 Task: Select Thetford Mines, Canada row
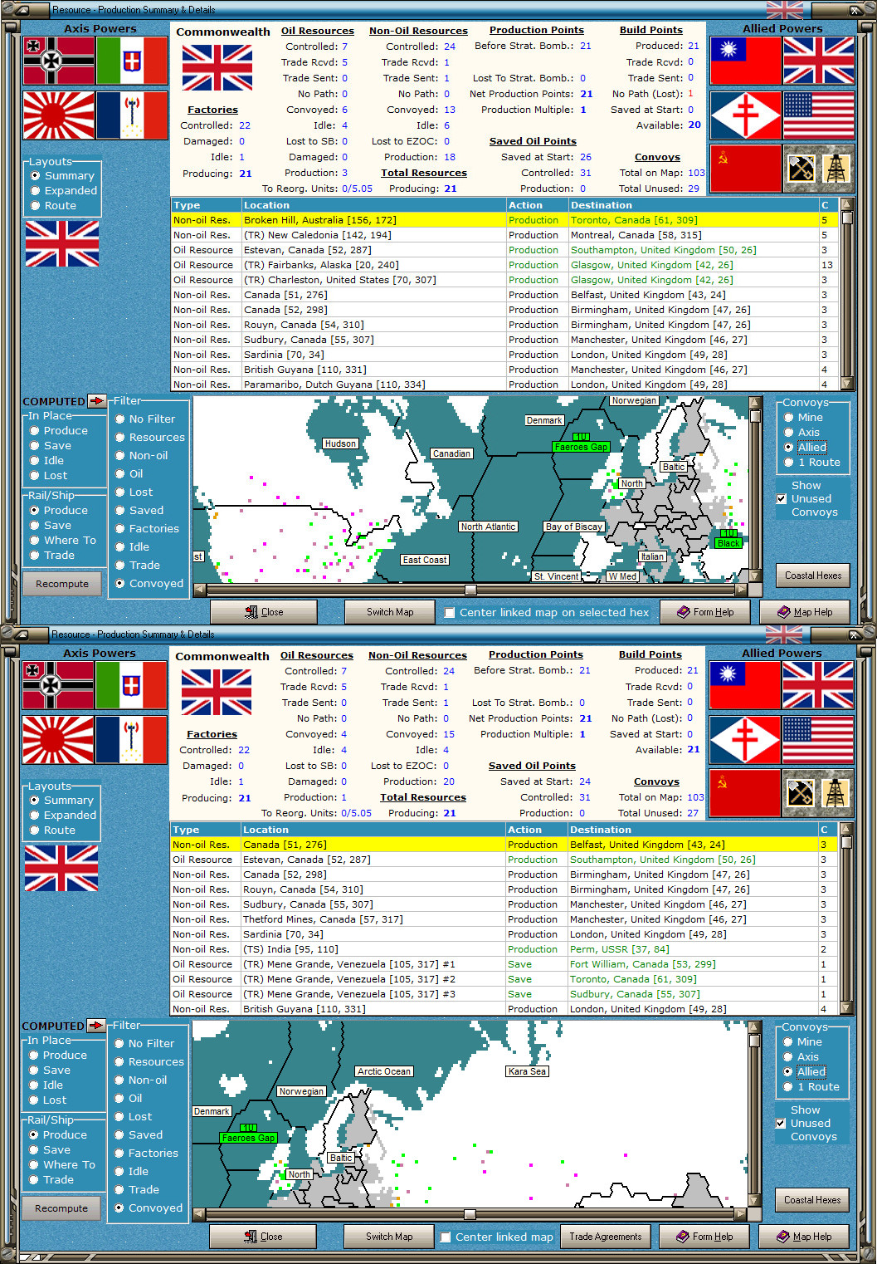[x=504, y=919]
